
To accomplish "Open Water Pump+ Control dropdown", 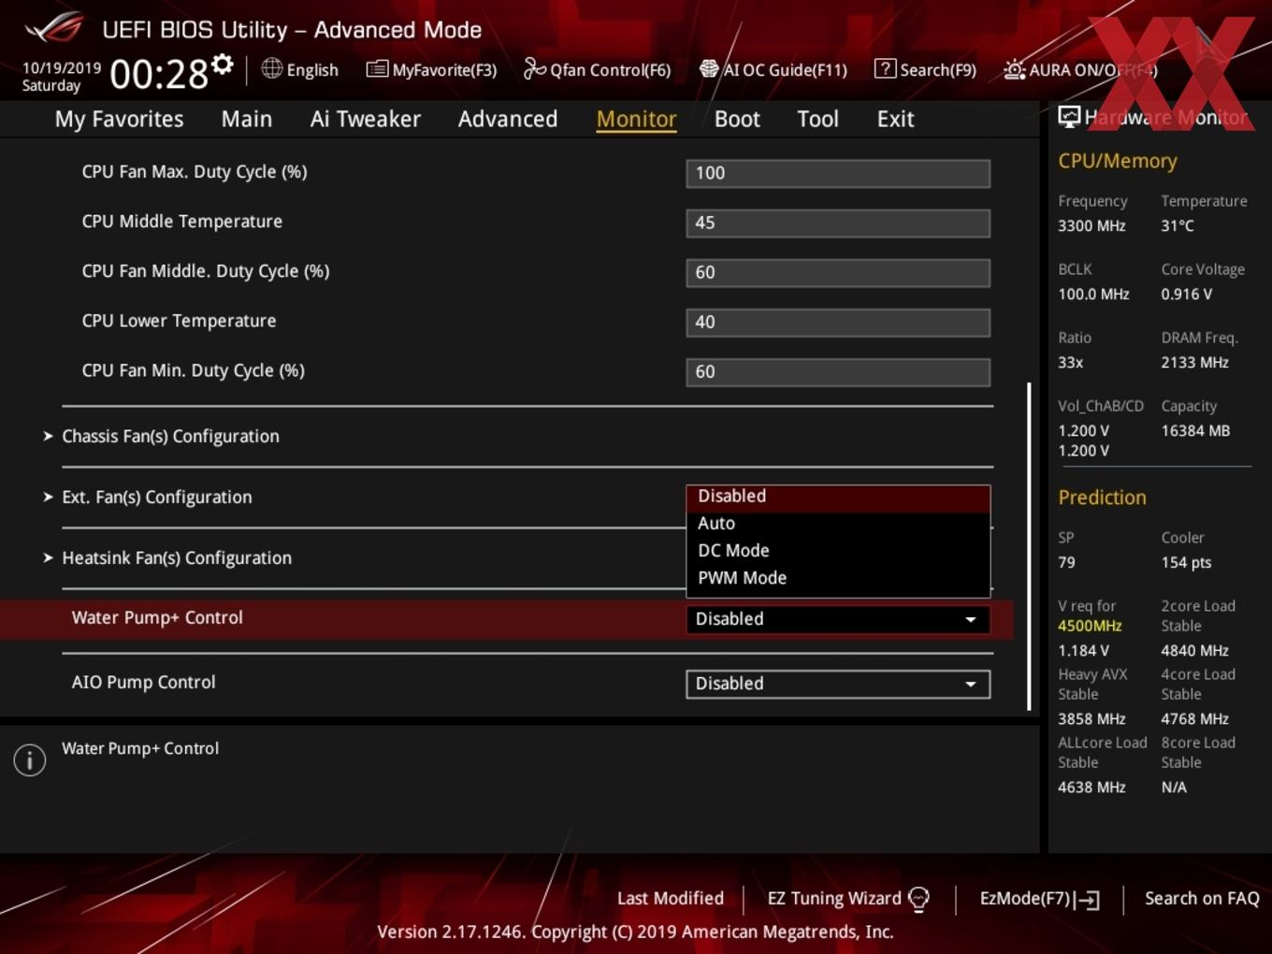I will point(838,619).
